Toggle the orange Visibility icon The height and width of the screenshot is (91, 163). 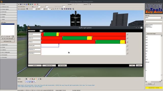point(36,79)
